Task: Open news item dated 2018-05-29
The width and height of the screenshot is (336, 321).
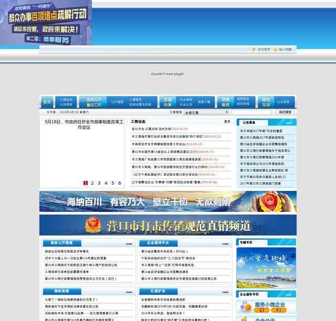Action: 160,129
